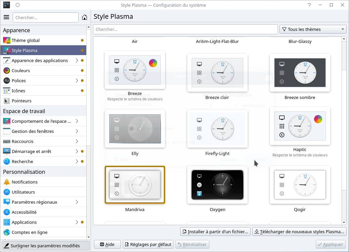This screenshot has height=252, width=349.
Task: Select the Breeze sombre theme thumbnail
Action: (300, 72)
